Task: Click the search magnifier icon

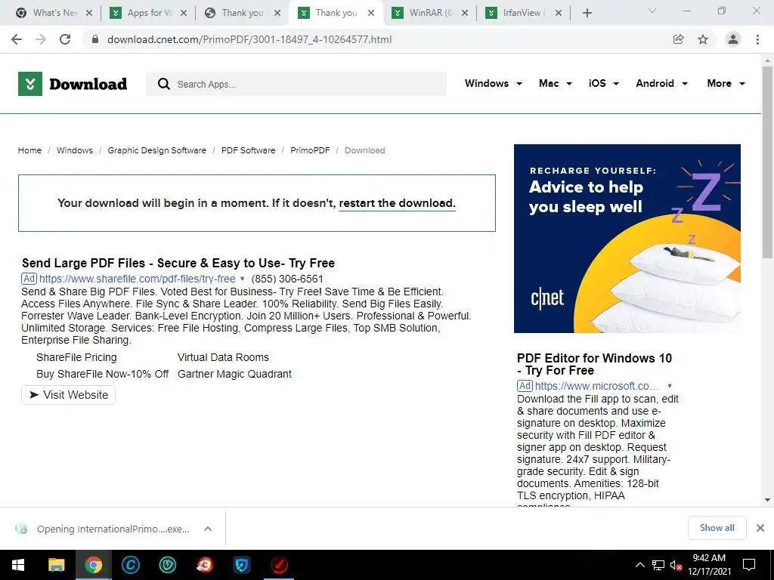Action: coord(164,84)
